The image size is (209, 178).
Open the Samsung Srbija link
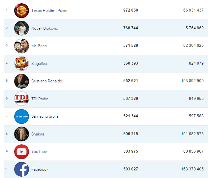pyautogui.click(x=45, y=116)
